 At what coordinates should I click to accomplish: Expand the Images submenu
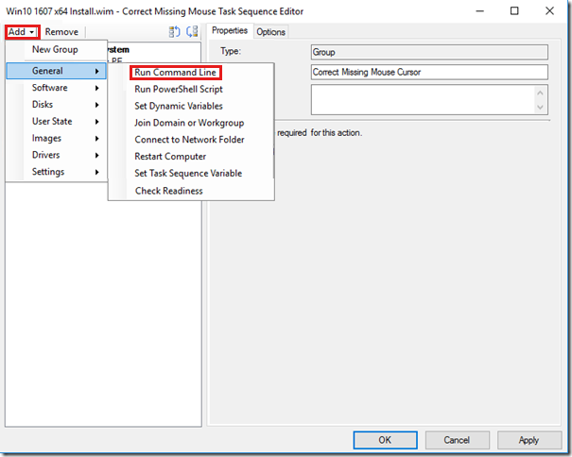(57, 138)
